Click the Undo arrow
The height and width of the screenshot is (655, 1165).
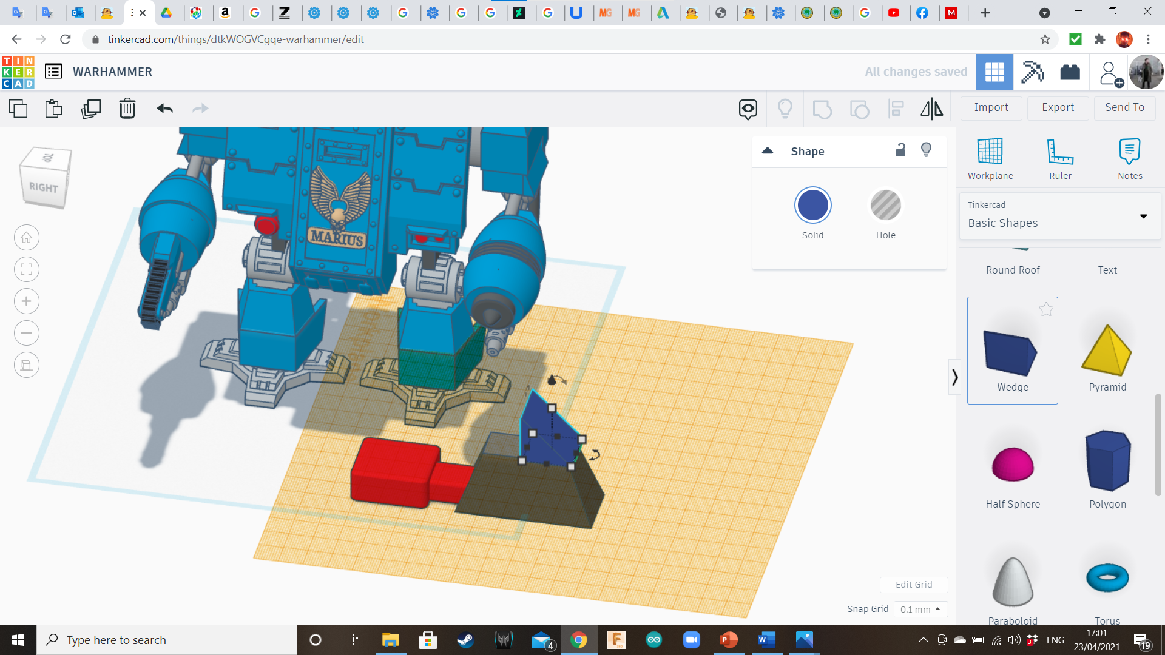[164, 109]
